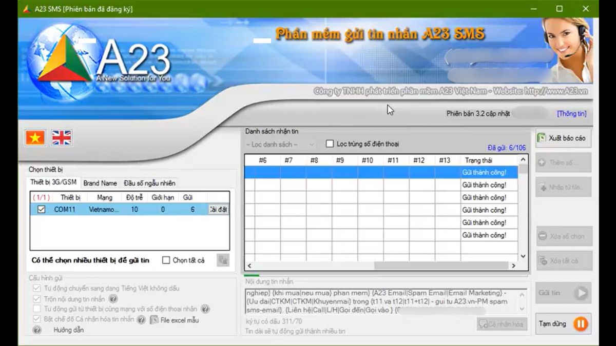Open the [Thông tin] link
This screenshot has height=346, width=616.
click(x=571, y=114)
